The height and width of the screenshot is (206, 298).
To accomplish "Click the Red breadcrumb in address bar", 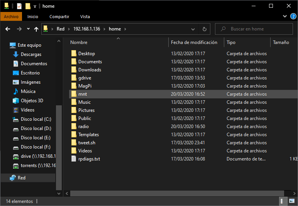I will [x=61, y=29].
